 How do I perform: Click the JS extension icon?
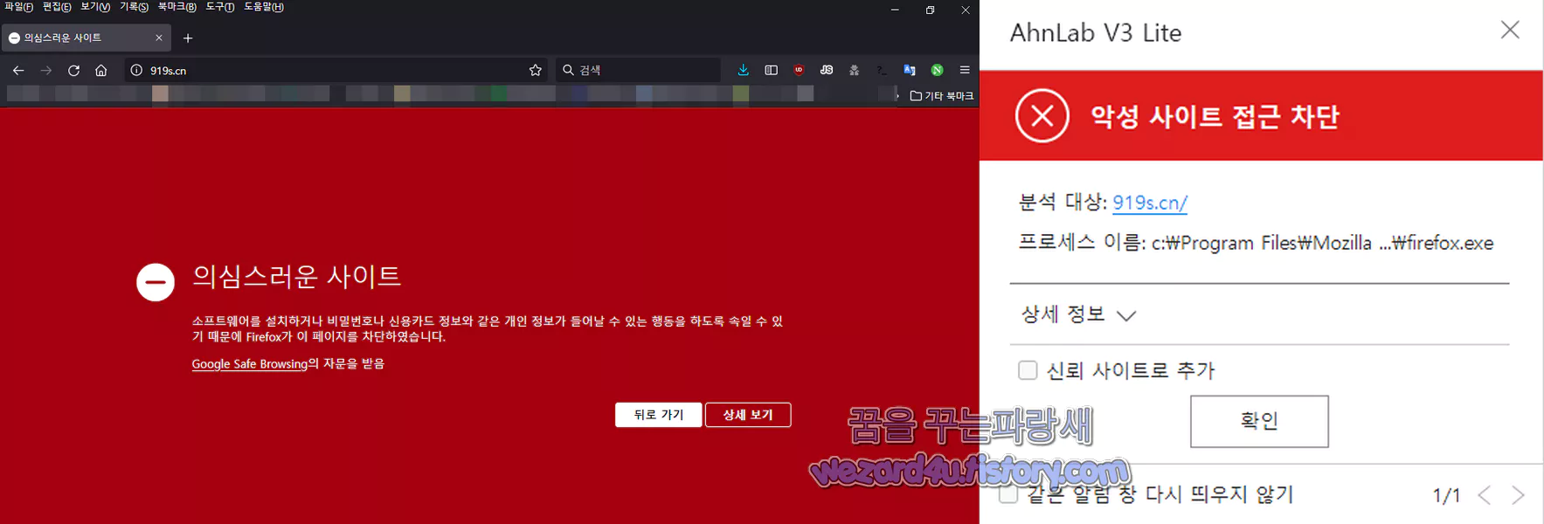[827, 70]
